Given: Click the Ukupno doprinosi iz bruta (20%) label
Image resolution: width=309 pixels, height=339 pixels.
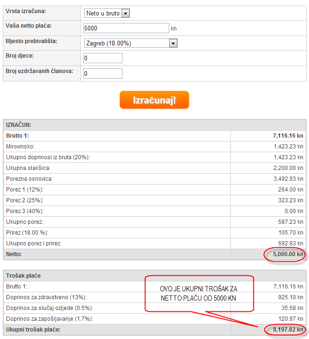Looking at the screenshot, I should coord(48,157).
